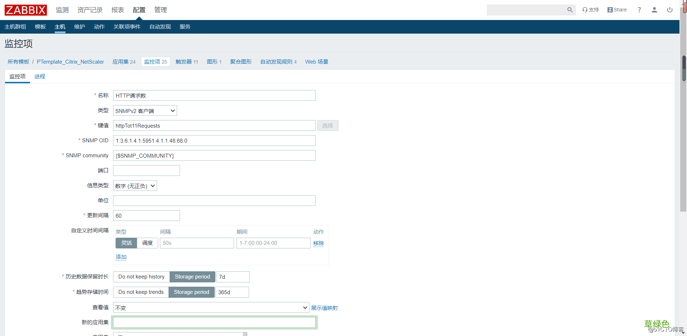
Task: Open the 触发器 11 link
Action: [187, 62]
